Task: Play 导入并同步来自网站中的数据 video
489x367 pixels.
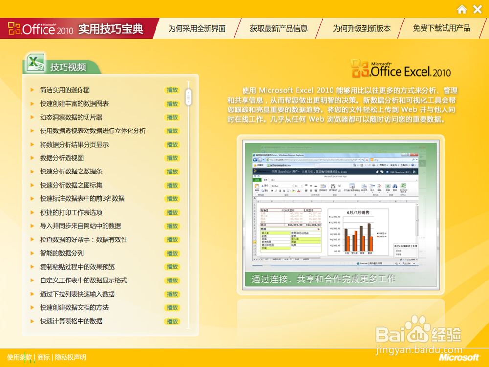Action: pyautogui.click(x=172, y=226)
